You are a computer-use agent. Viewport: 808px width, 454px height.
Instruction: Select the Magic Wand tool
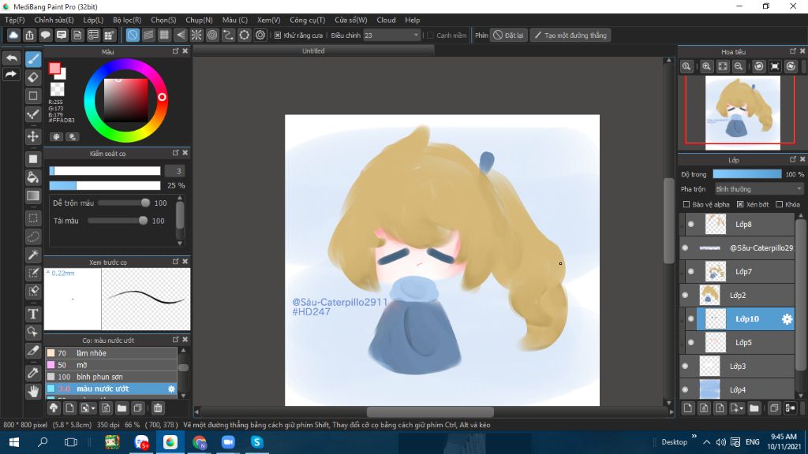click(33, 255)
